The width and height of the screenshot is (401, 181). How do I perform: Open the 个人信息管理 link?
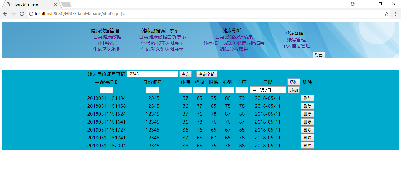tap(296, 46)
